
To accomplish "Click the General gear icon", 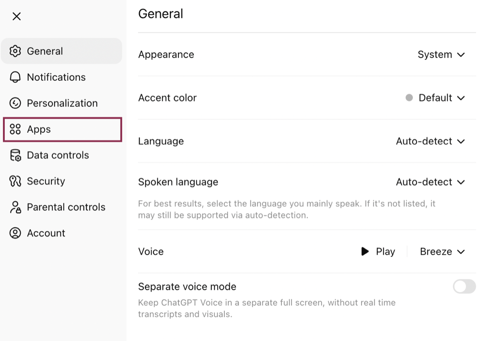I will 15,51.
